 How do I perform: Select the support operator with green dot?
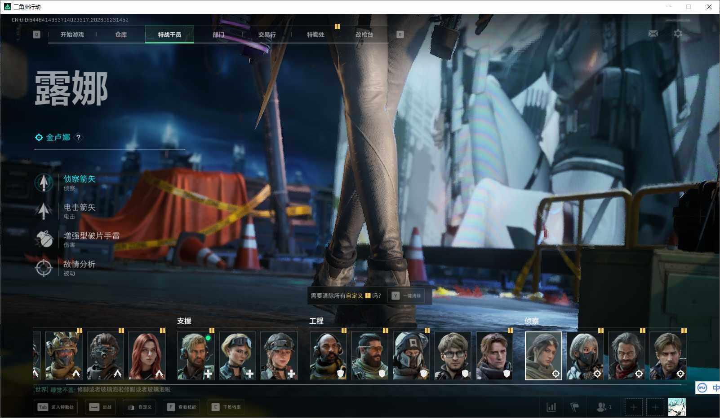(196, 356)
